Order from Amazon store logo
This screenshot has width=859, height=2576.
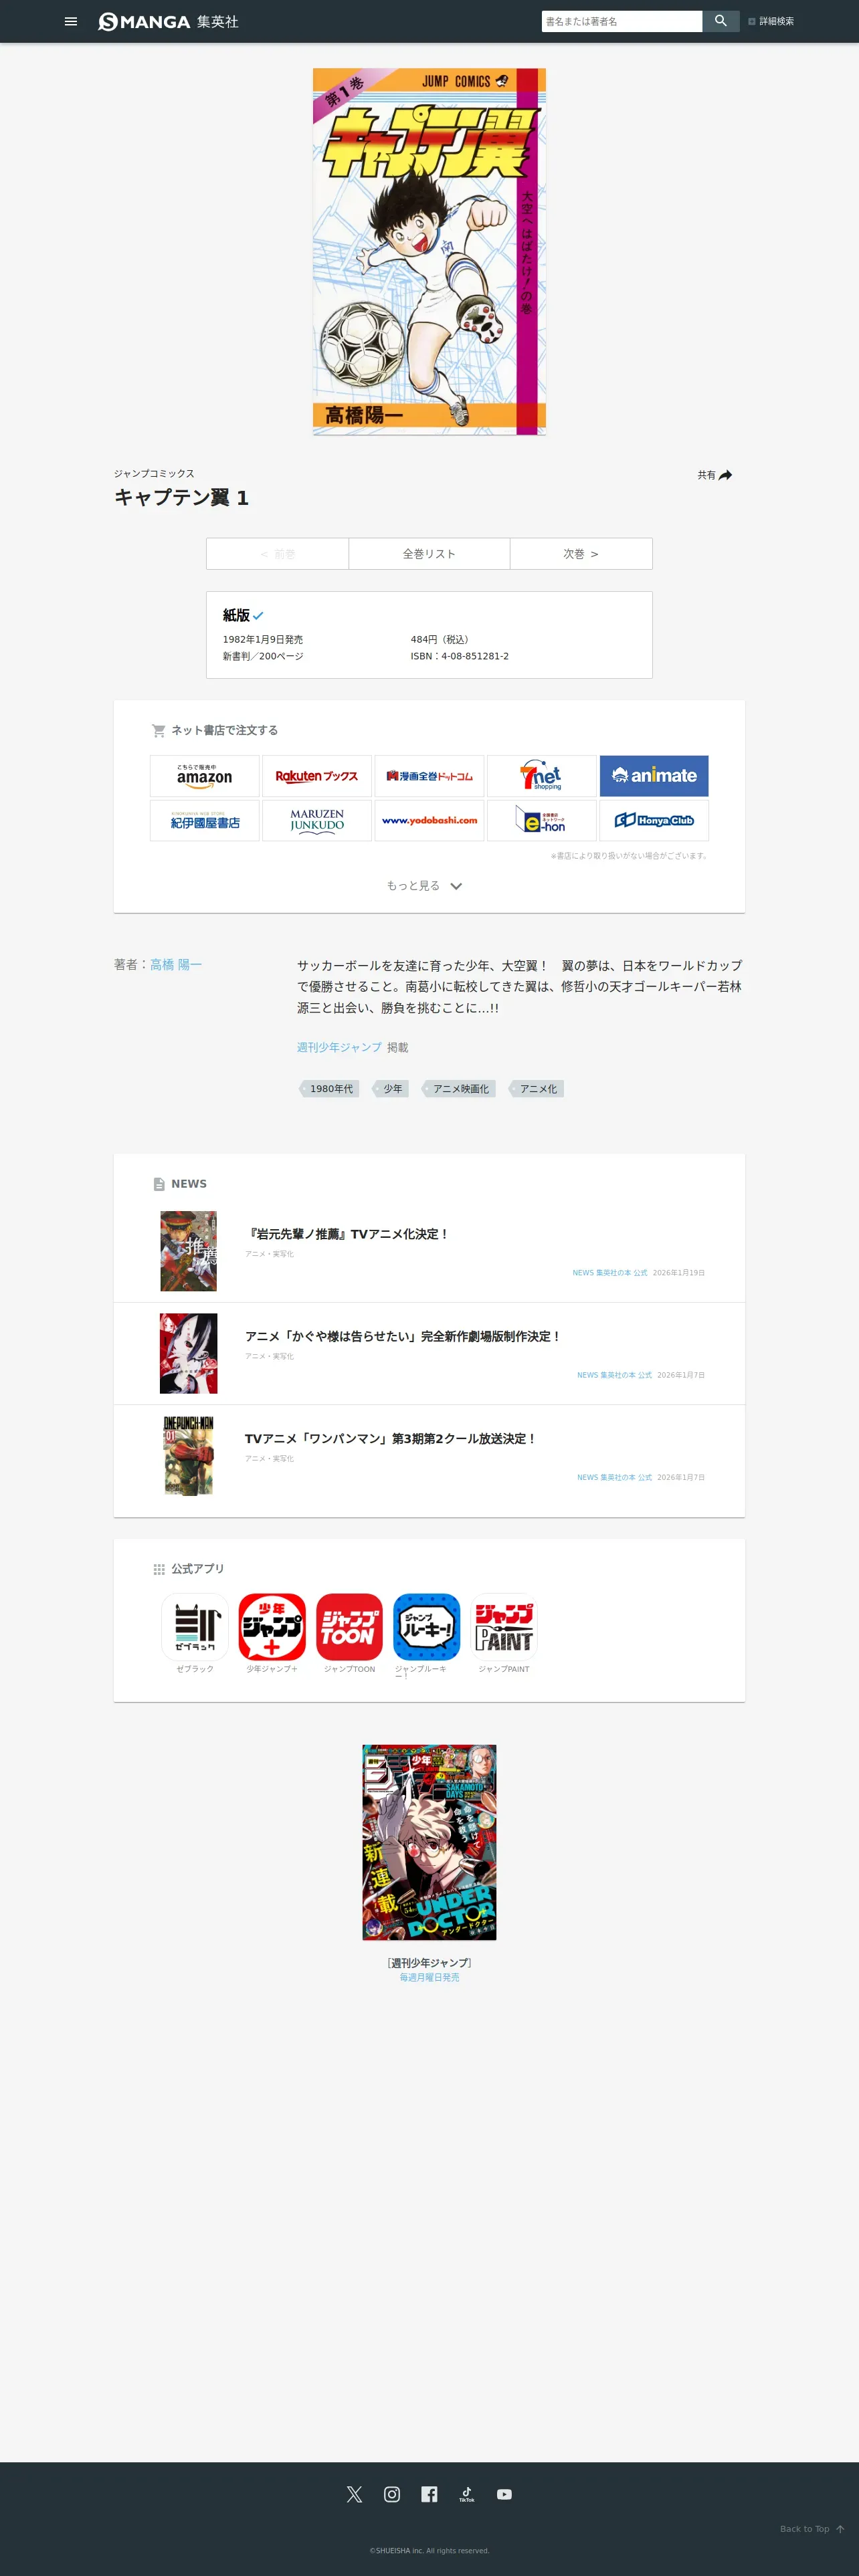(x=205, y=776)
